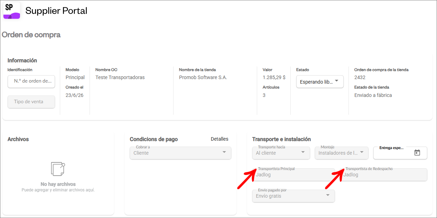The width and height of the screenshot is (437, 218).
Task: Click the store order number '2432'
Action: (x=360, y=77)
